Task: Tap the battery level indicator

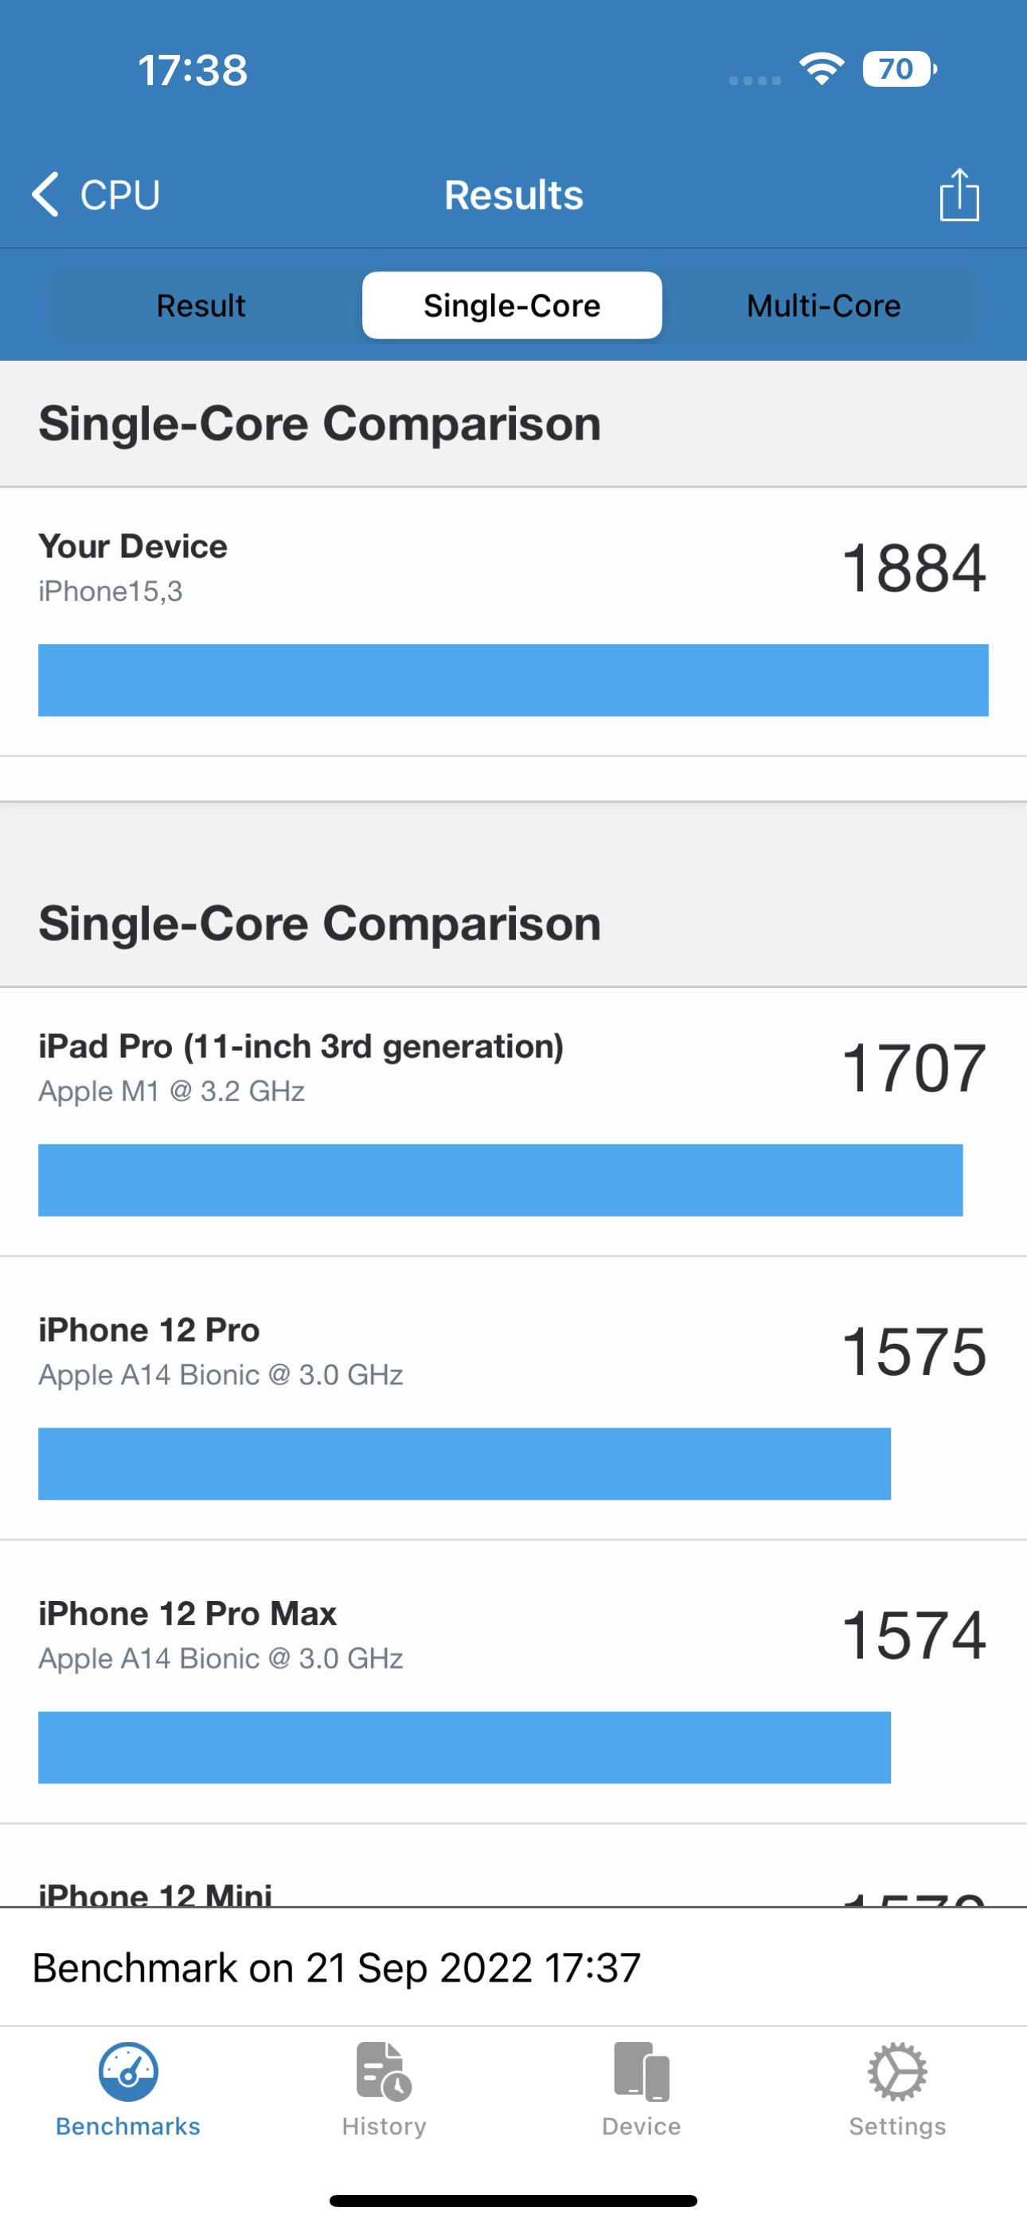Action: pyautogui.click(x=899, y=69)
